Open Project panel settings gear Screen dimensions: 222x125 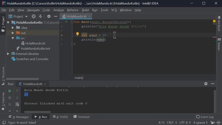pyautogui.click(x=49, y=16)
